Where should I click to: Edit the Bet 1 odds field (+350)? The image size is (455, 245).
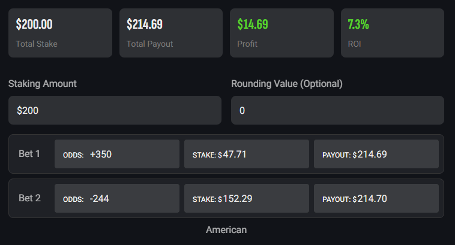(117, 154)
